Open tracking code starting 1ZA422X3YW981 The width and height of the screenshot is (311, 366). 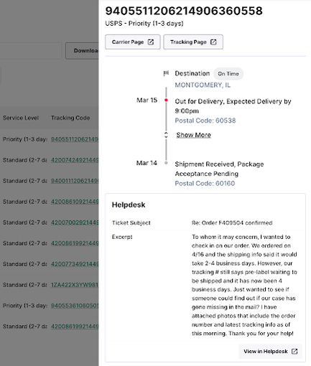(75, 285)
